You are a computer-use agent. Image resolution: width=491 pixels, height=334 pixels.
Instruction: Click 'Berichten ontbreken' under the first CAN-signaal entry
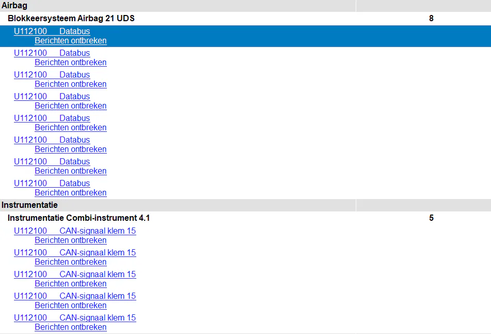point(70,240)
